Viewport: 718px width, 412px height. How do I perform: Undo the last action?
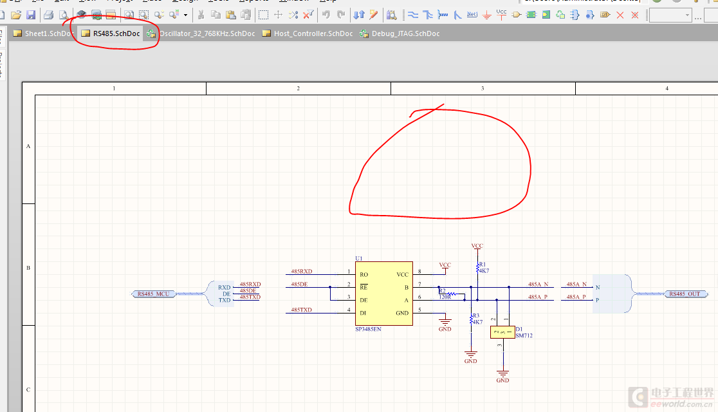click(326, 15)
